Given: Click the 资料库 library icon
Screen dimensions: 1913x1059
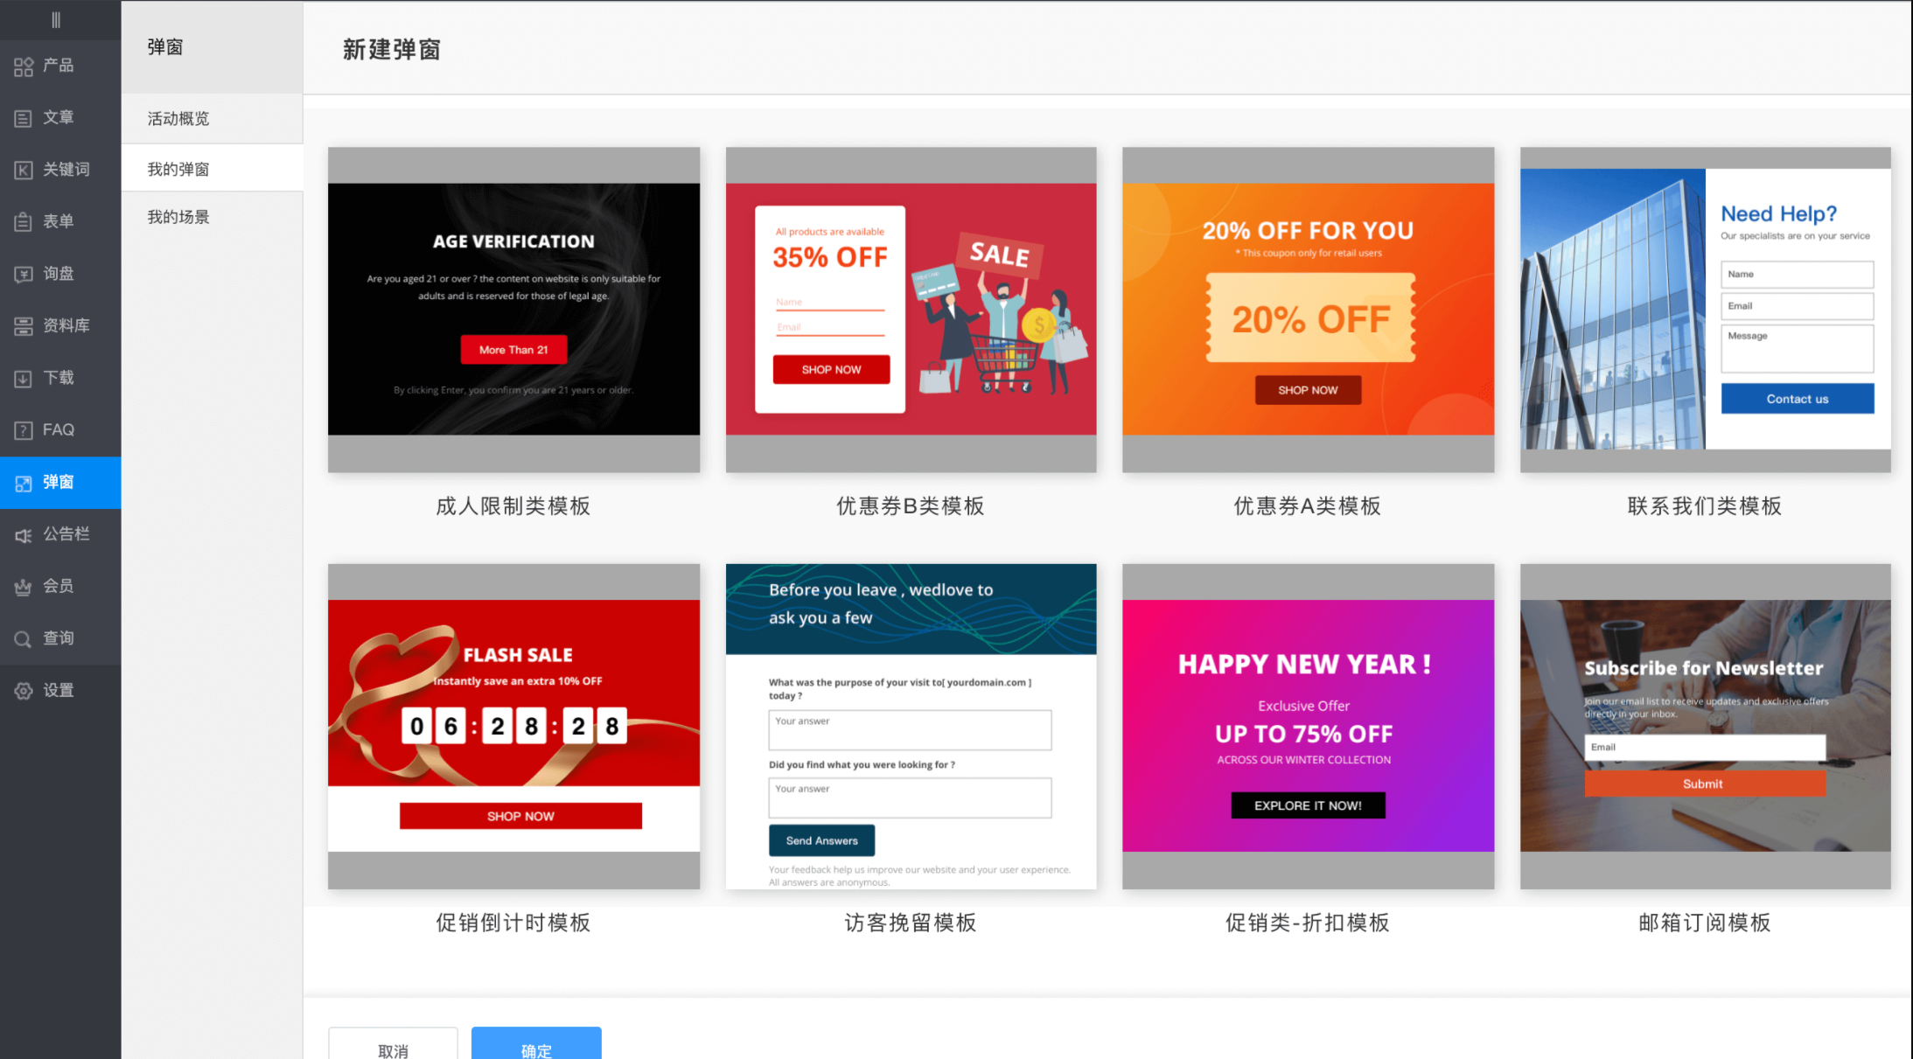Looking at the screenshot, I should click(59, 325).
